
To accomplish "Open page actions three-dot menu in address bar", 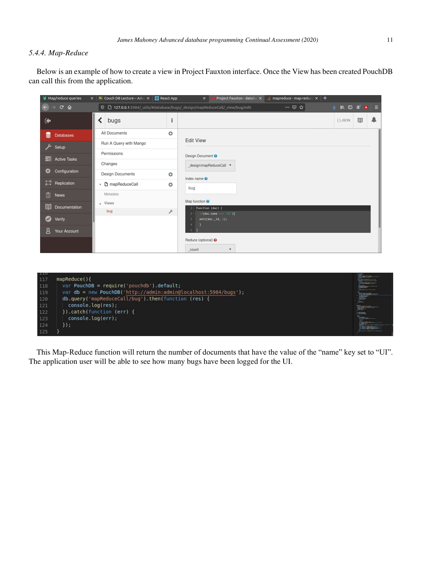I will (x=287, y=107).
